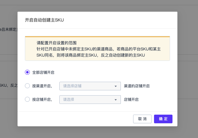Click the 全部店铺开启 label text

click(x=43, y=73)
